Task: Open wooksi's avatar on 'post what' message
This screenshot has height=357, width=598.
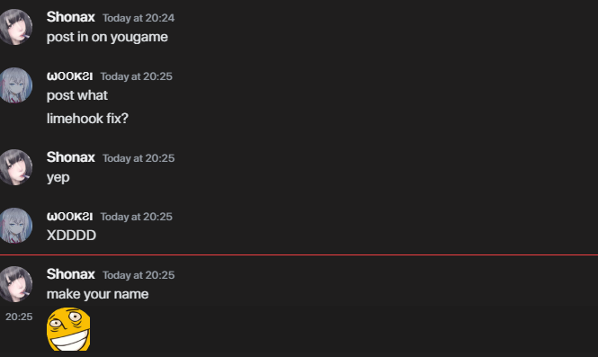Action: (x=14, y=85)
